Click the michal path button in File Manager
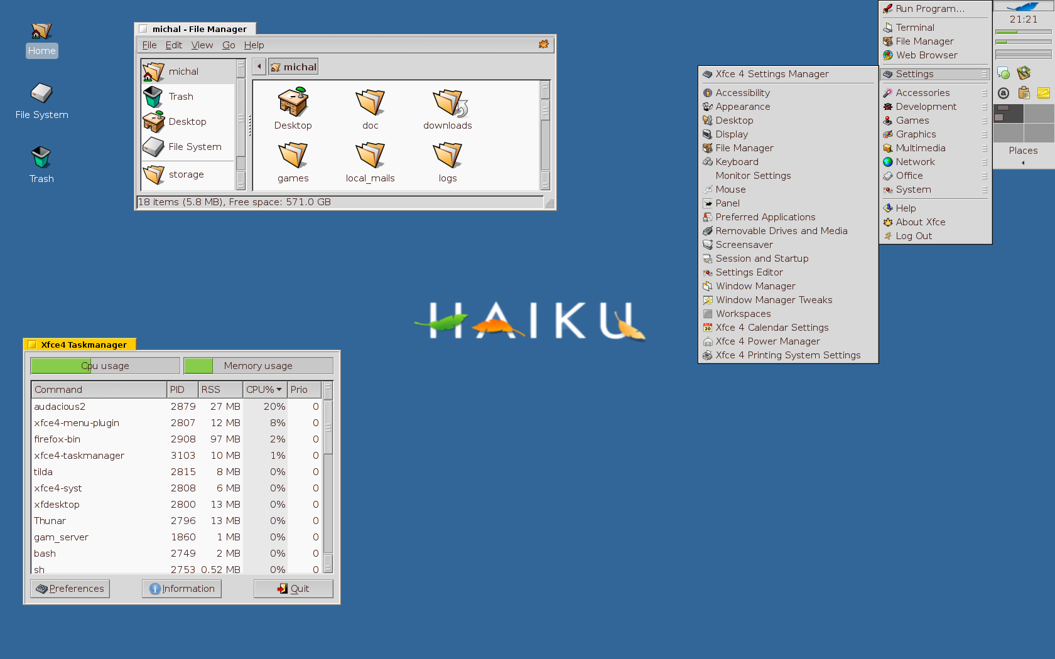1055x659 pixels. (294, 67)
